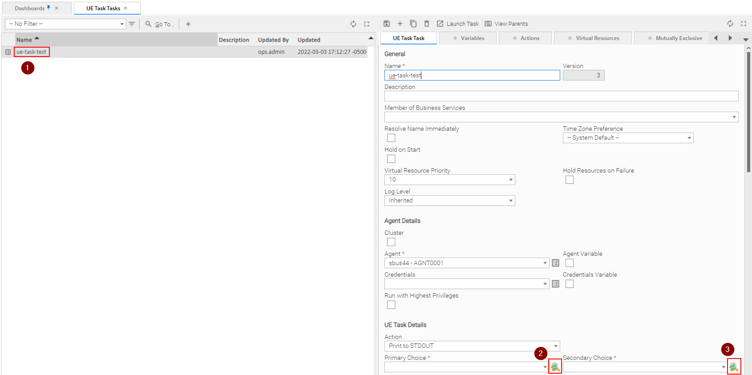Expand the Time Zone Preference dropdown
Screen dimensions: 752x375
(627, 138)
